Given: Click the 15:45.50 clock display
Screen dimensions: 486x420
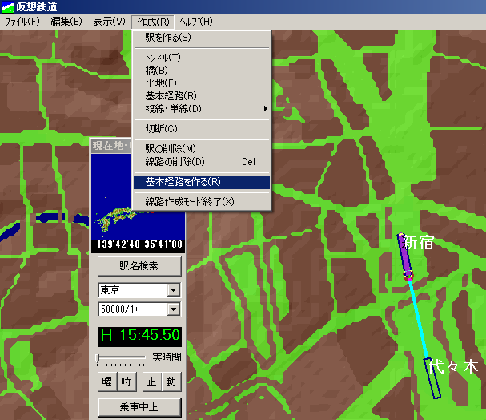Looking at the screenshot, I should [x=139, y=336].
